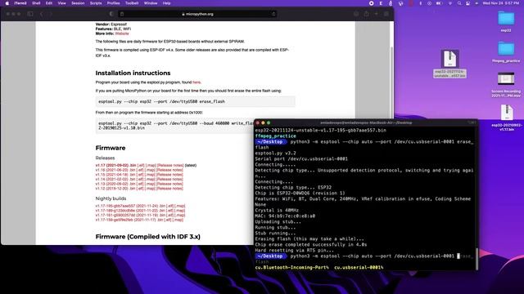524x294 pixels.
Task: Select the Screen Recording mov file on desktop
Action: 506,85
